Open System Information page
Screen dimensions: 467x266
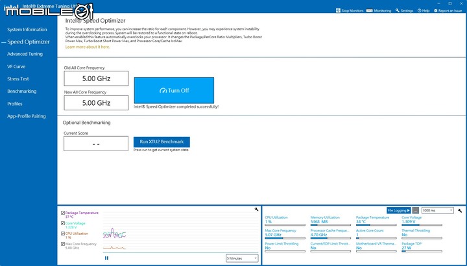(x=27, y=29)
